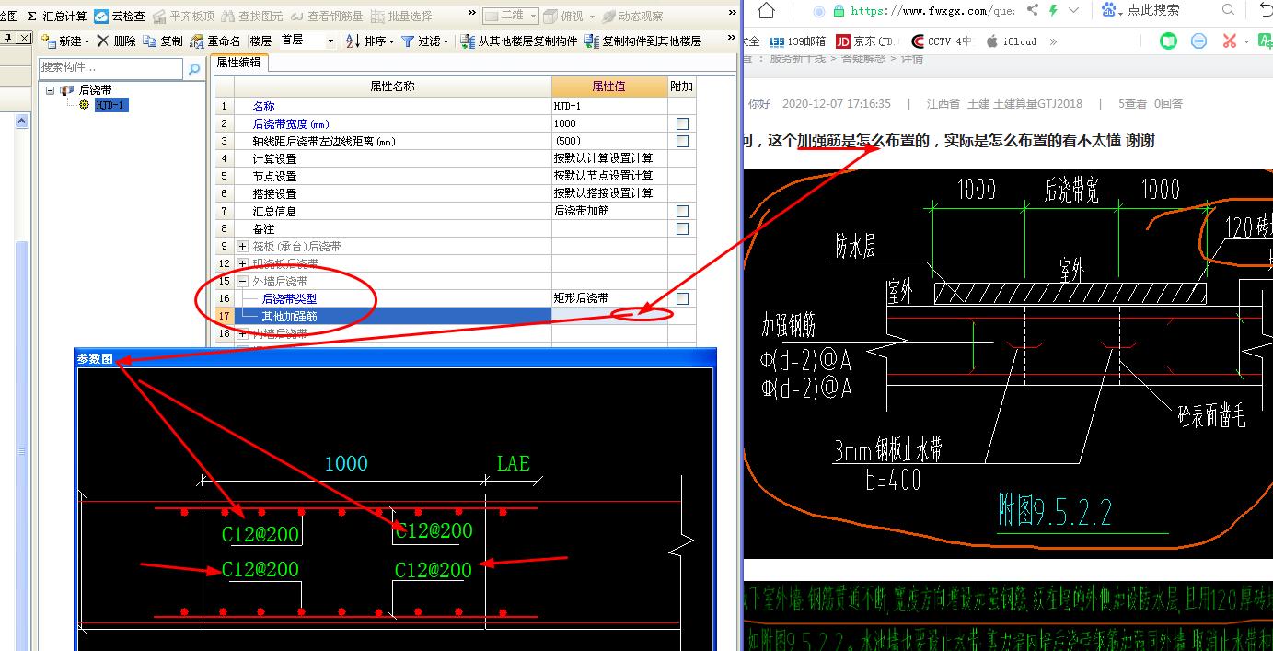Viewport: 1273px width, 651px height.
Task: Click browser search magnifier icon
Action: click(1228, 10)
